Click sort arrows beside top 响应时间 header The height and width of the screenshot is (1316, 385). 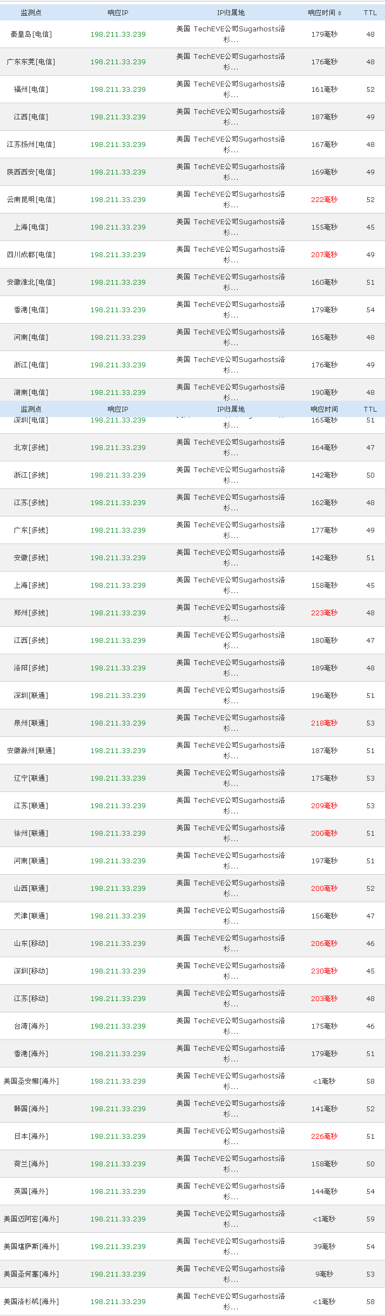(x=340, y=13)
